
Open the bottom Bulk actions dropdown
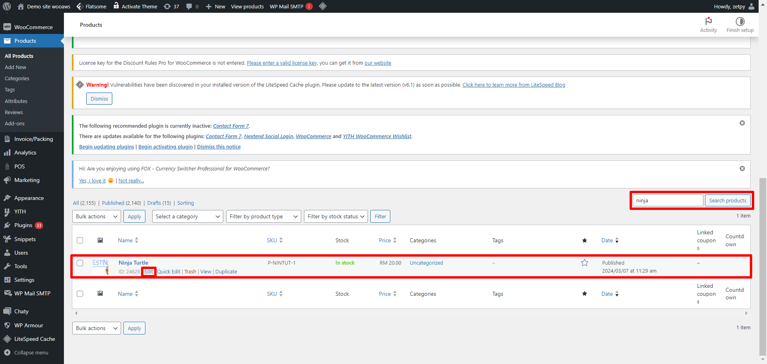[x=97, y=328]
